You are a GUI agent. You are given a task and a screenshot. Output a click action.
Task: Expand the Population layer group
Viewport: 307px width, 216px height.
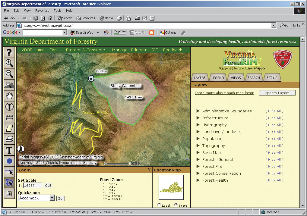[198, 139]
